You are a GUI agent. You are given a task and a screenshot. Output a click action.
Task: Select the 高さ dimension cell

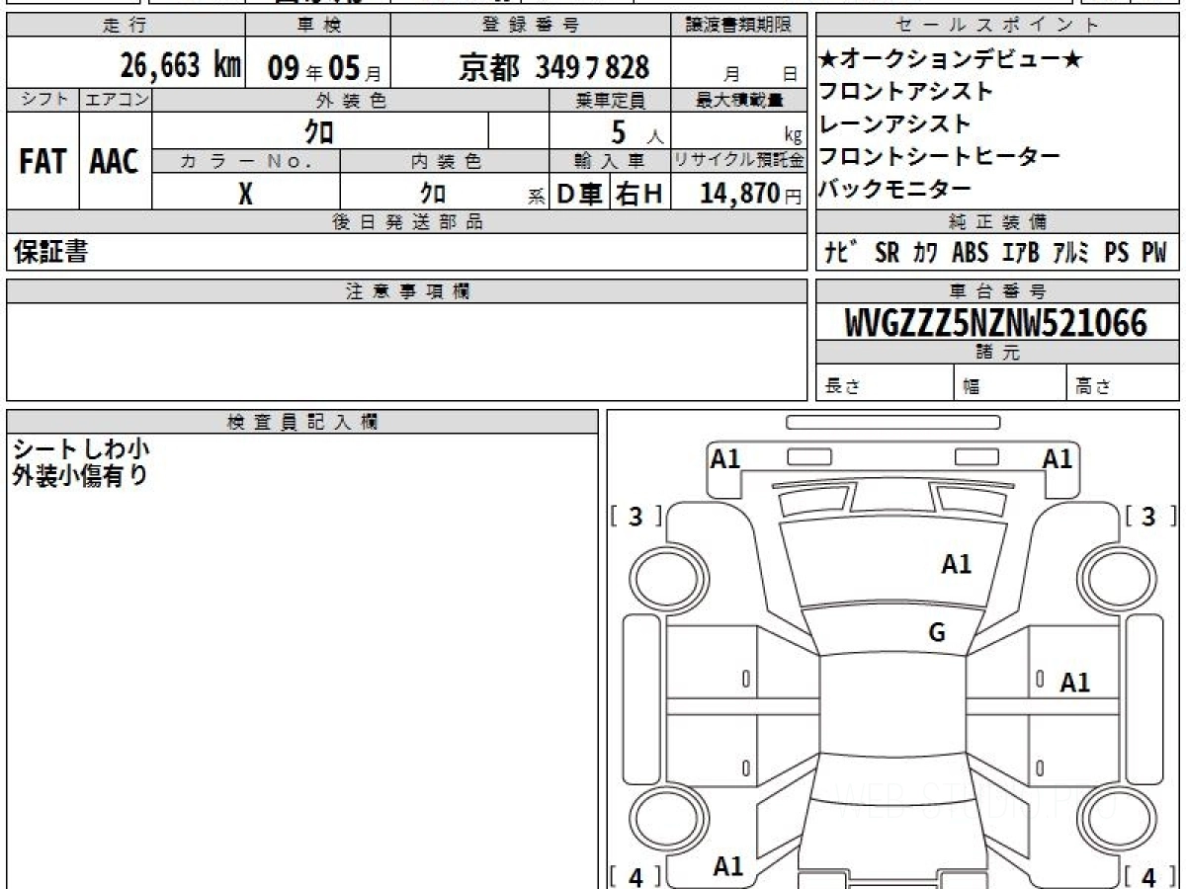click(1123, 383)
